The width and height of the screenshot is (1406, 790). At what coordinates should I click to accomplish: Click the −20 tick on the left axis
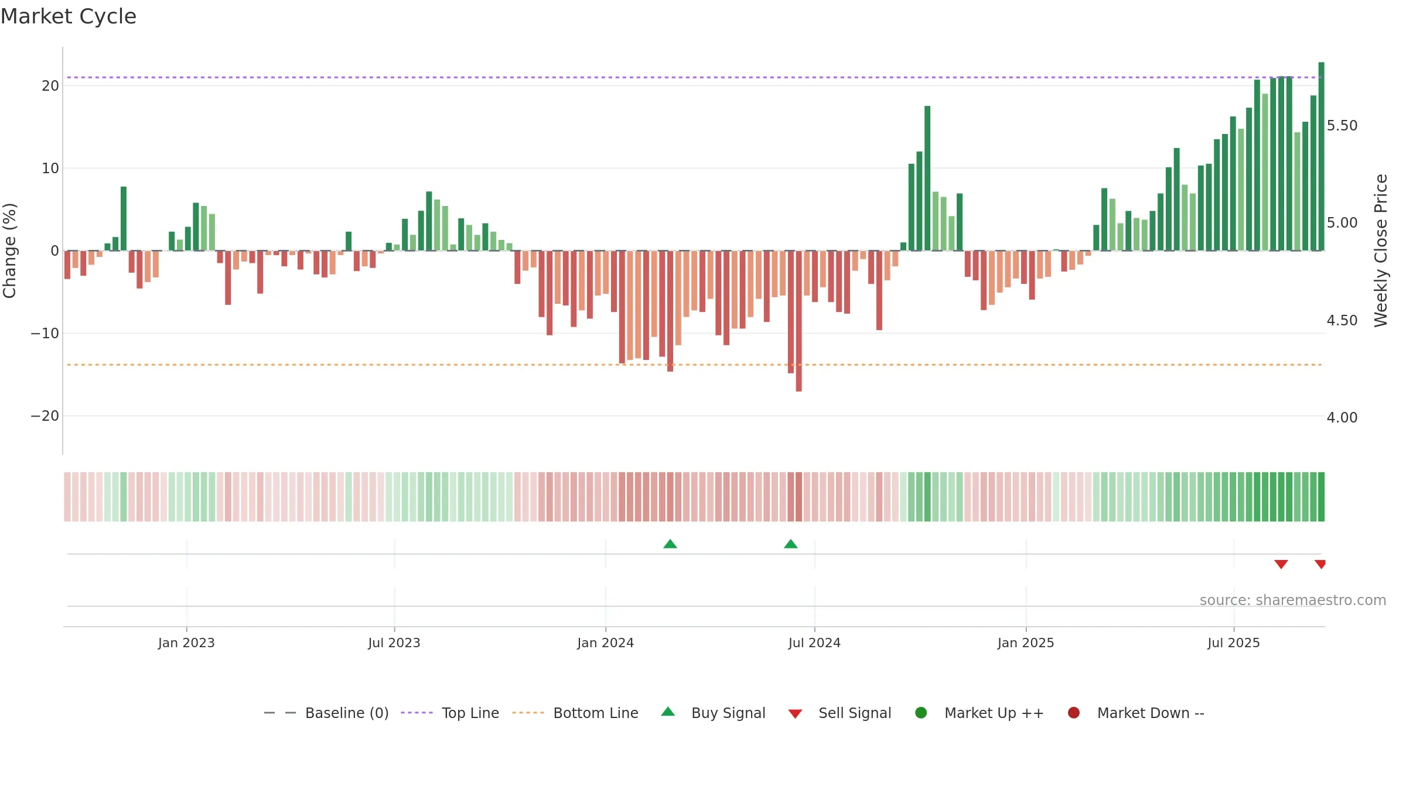pos(45,416)
